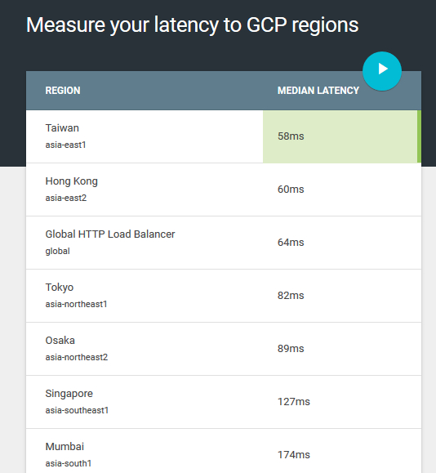436x473 pixels.
Task: Select the Singapore region row
Action: pyautogui.click(x=224, y=402)
